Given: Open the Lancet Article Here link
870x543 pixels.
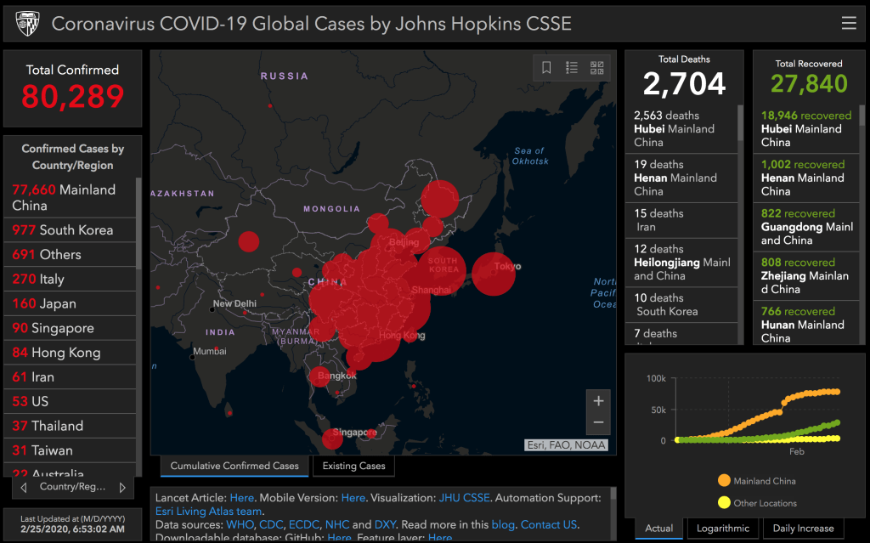Looking at the screenshot, I should click(x=241, y=498).
